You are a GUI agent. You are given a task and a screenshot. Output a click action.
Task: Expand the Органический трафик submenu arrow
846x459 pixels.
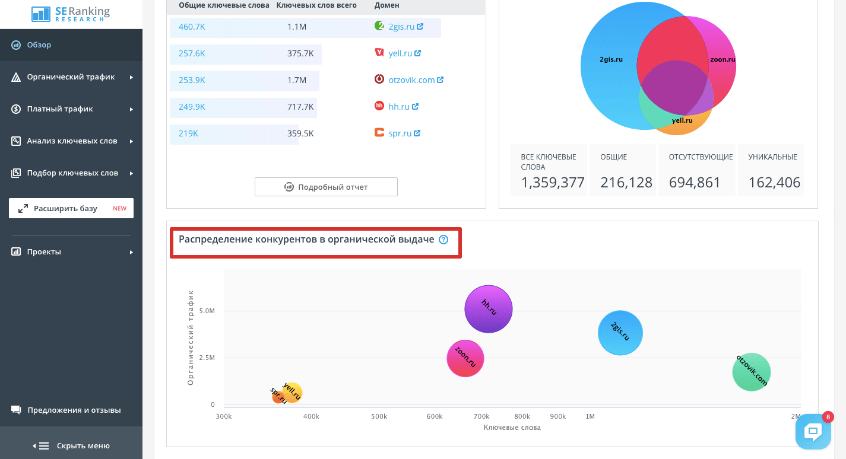pyautogui.click(x=131, y=77)
